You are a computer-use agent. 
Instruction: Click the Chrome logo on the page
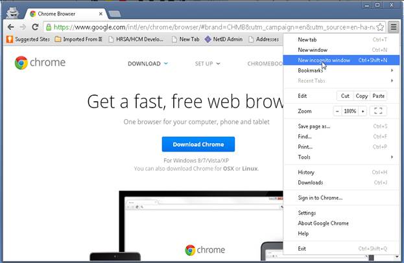pos(21,63)
